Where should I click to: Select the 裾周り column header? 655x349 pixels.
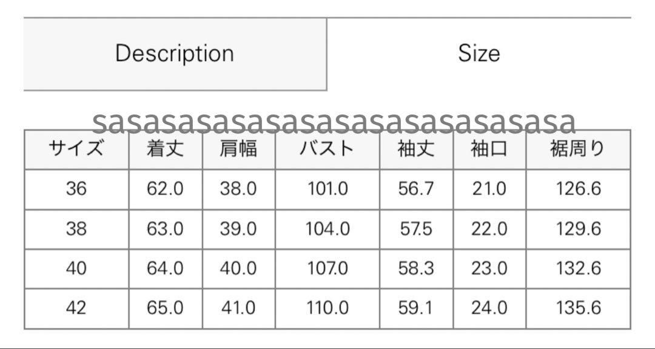click(578, 150)
